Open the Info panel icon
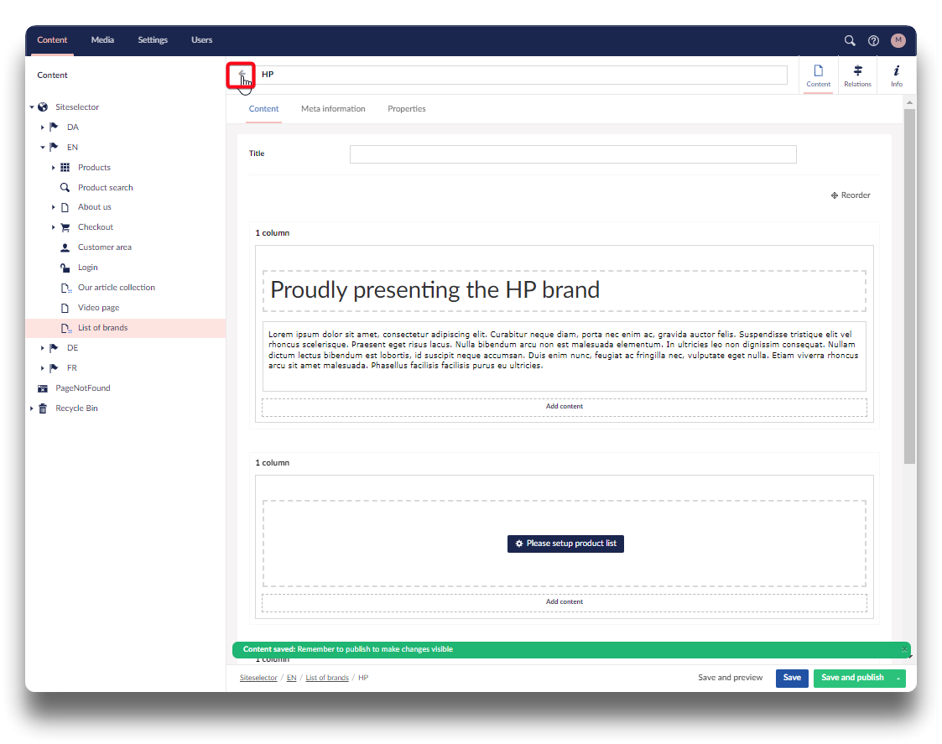Image resolution: width=942 pixels, height=744 pixels. tap(897, 75)
